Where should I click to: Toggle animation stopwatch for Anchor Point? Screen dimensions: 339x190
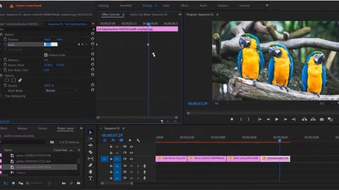(x=5, y=65)
